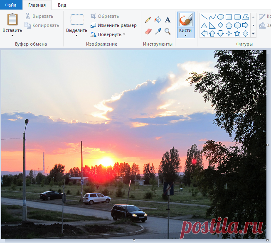Image resolution: width=271 pixels, height=243 pixels.
Task: Pick the right arrow shape
Action: coord(246,25)
